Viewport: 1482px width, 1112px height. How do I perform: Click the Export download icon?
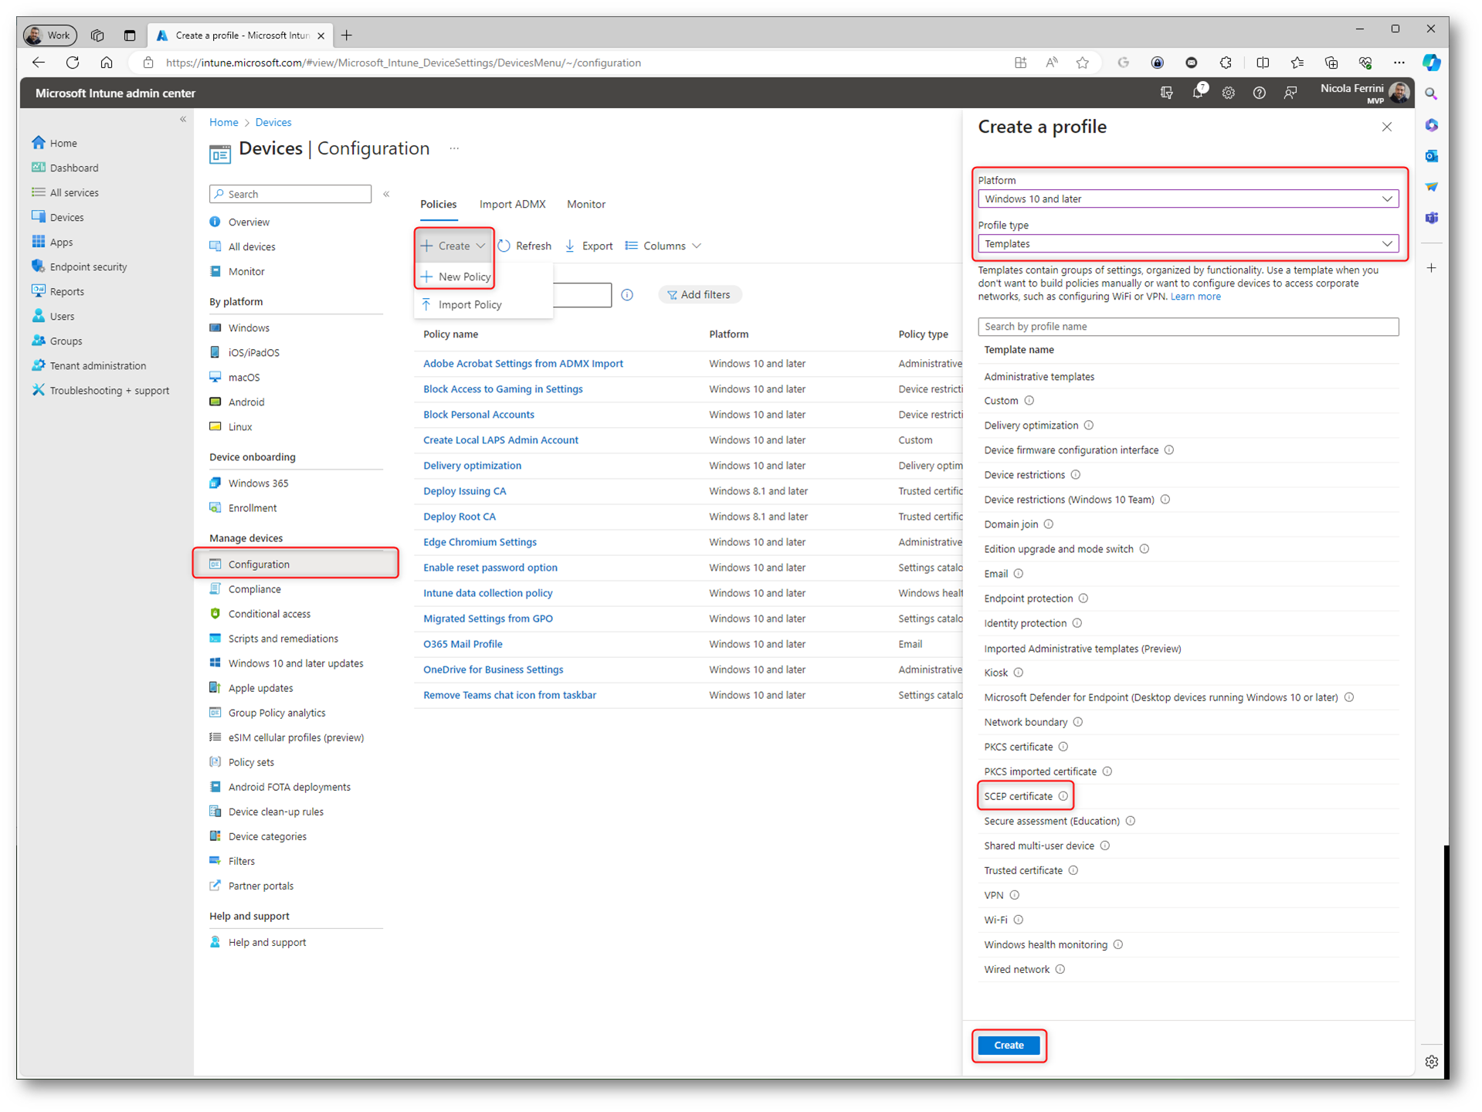[570, 246]
